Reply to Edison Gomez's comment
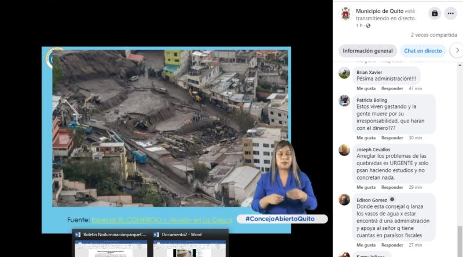Image resolution: width=463 pixels, height=257 pixels. pyautogui.click(x=392, y=245)
